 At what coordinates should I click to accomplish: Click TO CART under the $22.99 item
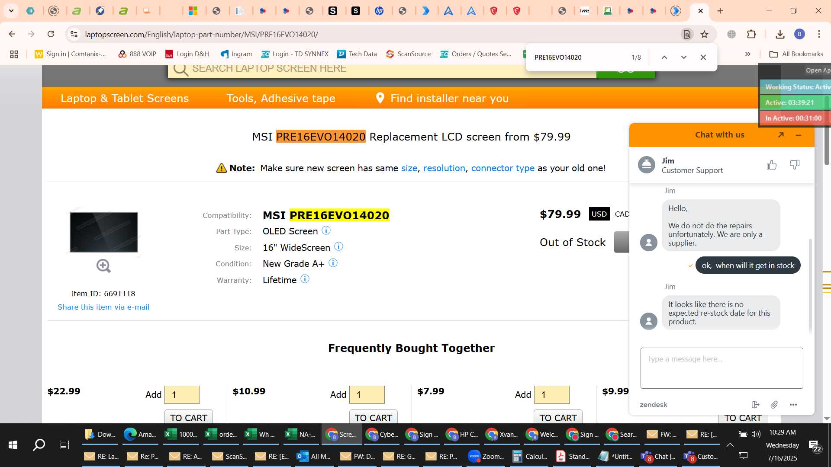[189, 417]
